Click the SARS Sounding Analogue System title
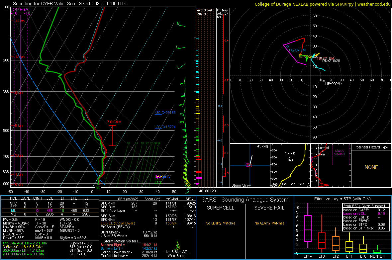Viewport: 392px width, 260px height. (x=245, y=200)
